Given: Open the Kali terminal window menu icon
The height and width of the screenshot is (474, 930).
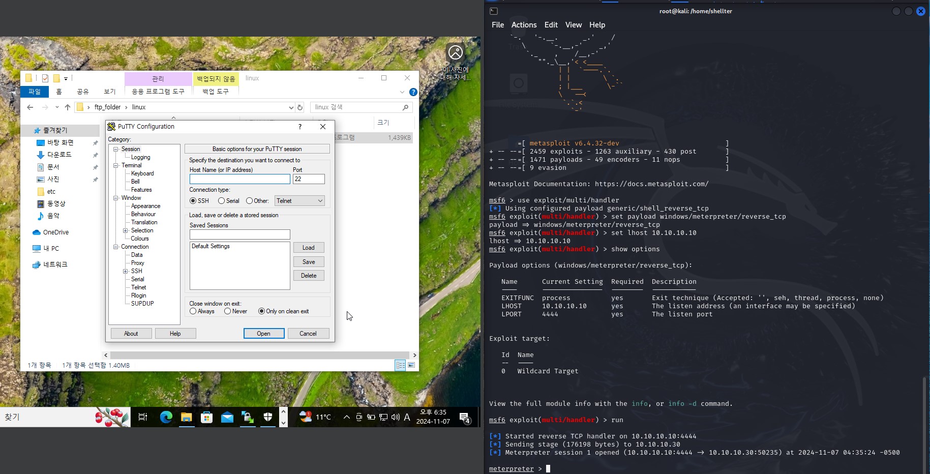Looking at the screenshot, I should pyautogui.click(x=493, y=11).
